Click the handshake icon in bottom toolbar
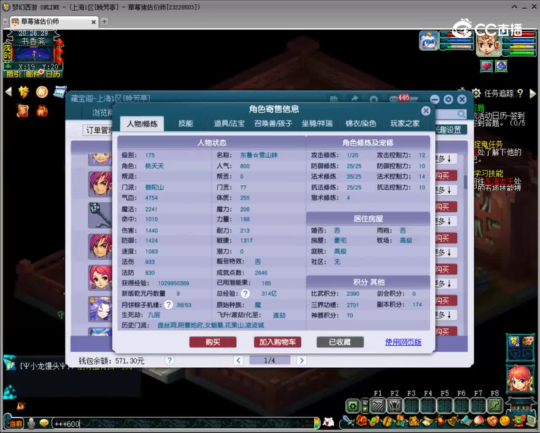The height and width of the screenshot is (433, 540). tap(492, 420)
